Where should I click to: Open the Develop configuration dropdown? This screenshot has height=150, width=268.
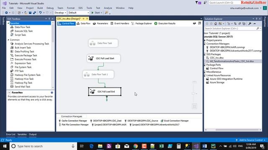pos(60,13)
